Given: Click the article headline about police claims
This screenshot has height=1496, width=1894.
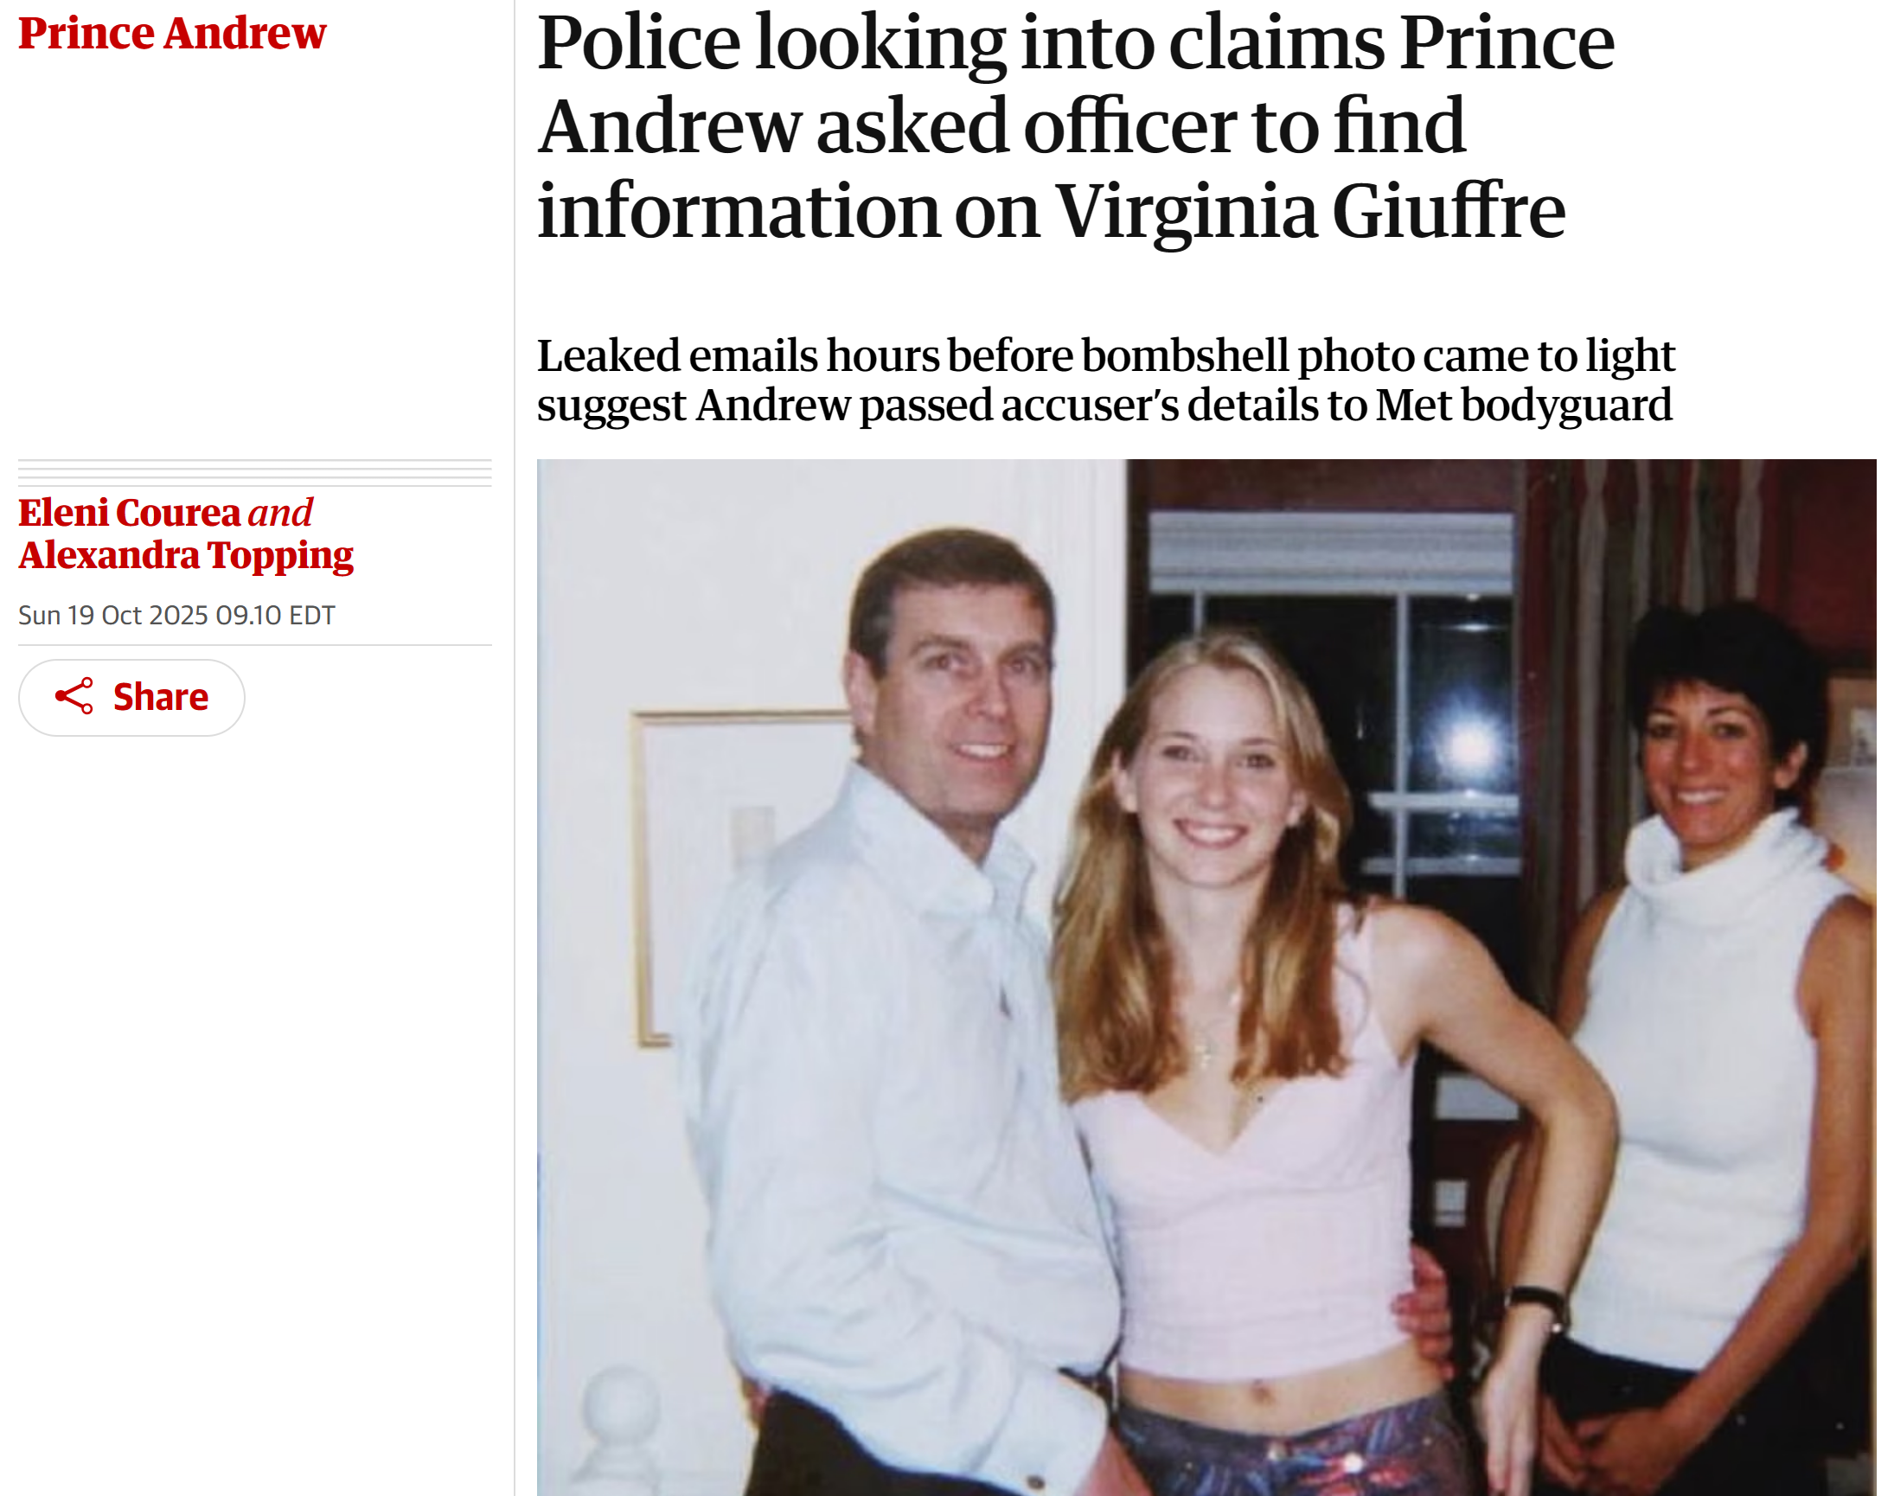Looking at the screenshot, I should point(1075,126).
